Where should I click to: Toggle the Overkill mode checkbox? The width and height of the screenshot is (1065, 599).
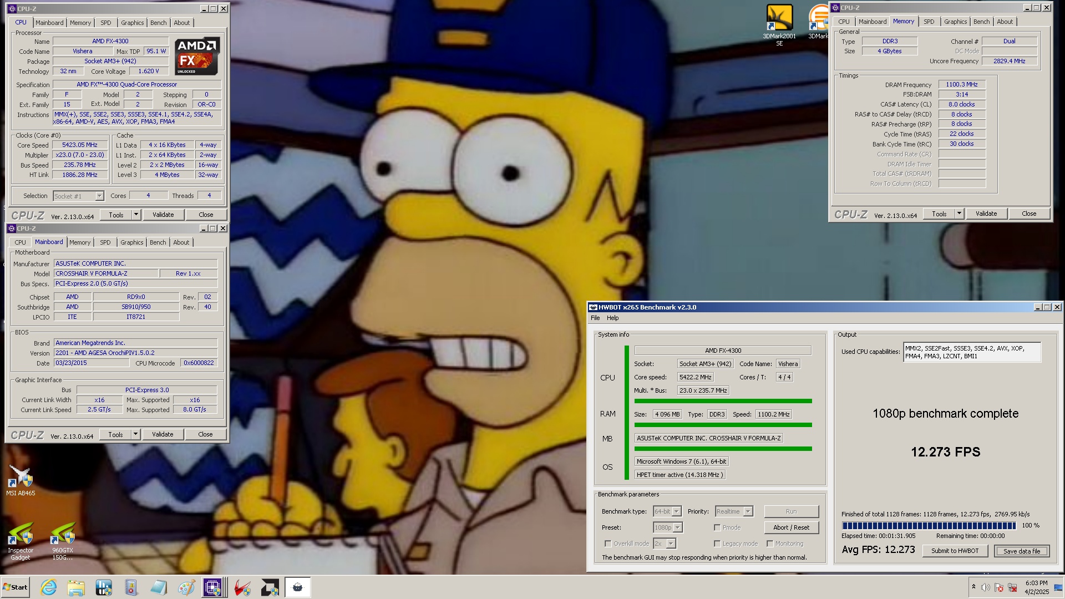point(608,544)
